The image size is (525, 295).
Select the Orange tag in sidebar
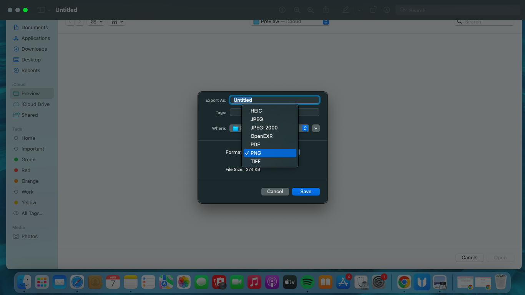tap(32, 181)
